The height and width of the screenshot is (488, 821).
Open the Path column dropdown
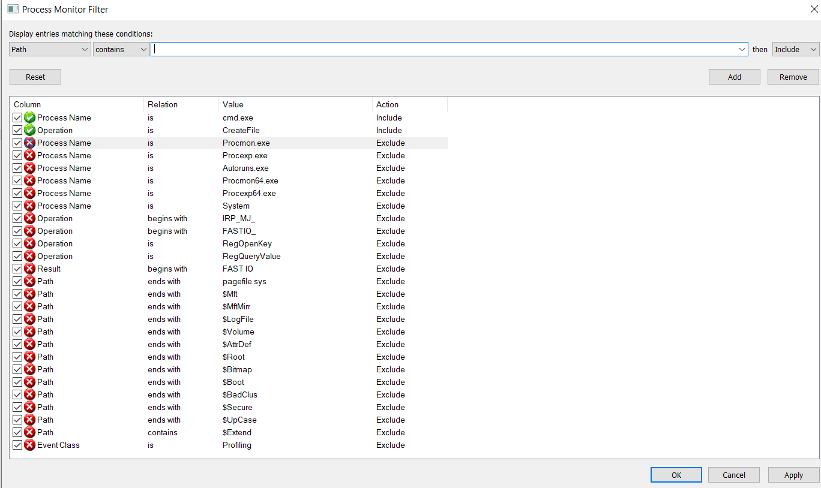(x=50, y=49)
